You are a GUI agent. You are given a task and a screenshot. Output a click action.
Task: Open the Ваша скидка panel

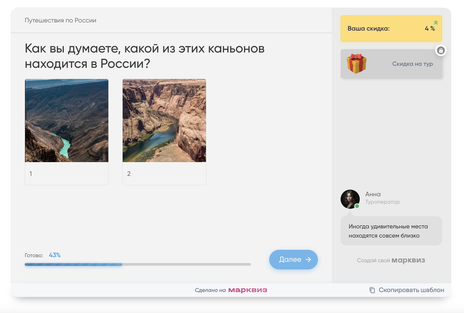pos(391,29)
